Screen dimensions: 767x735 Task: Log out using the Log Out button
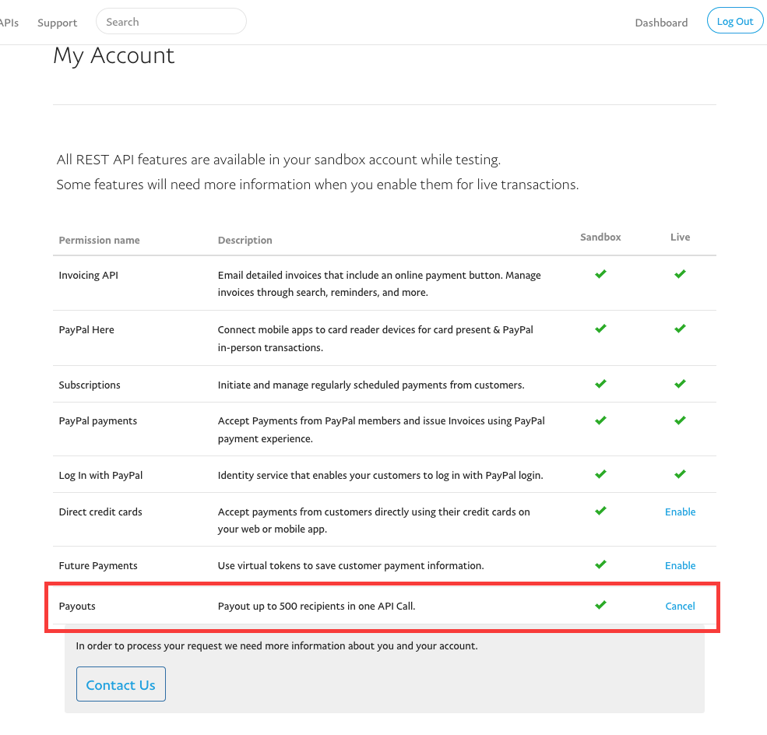[x=735, y=21]
